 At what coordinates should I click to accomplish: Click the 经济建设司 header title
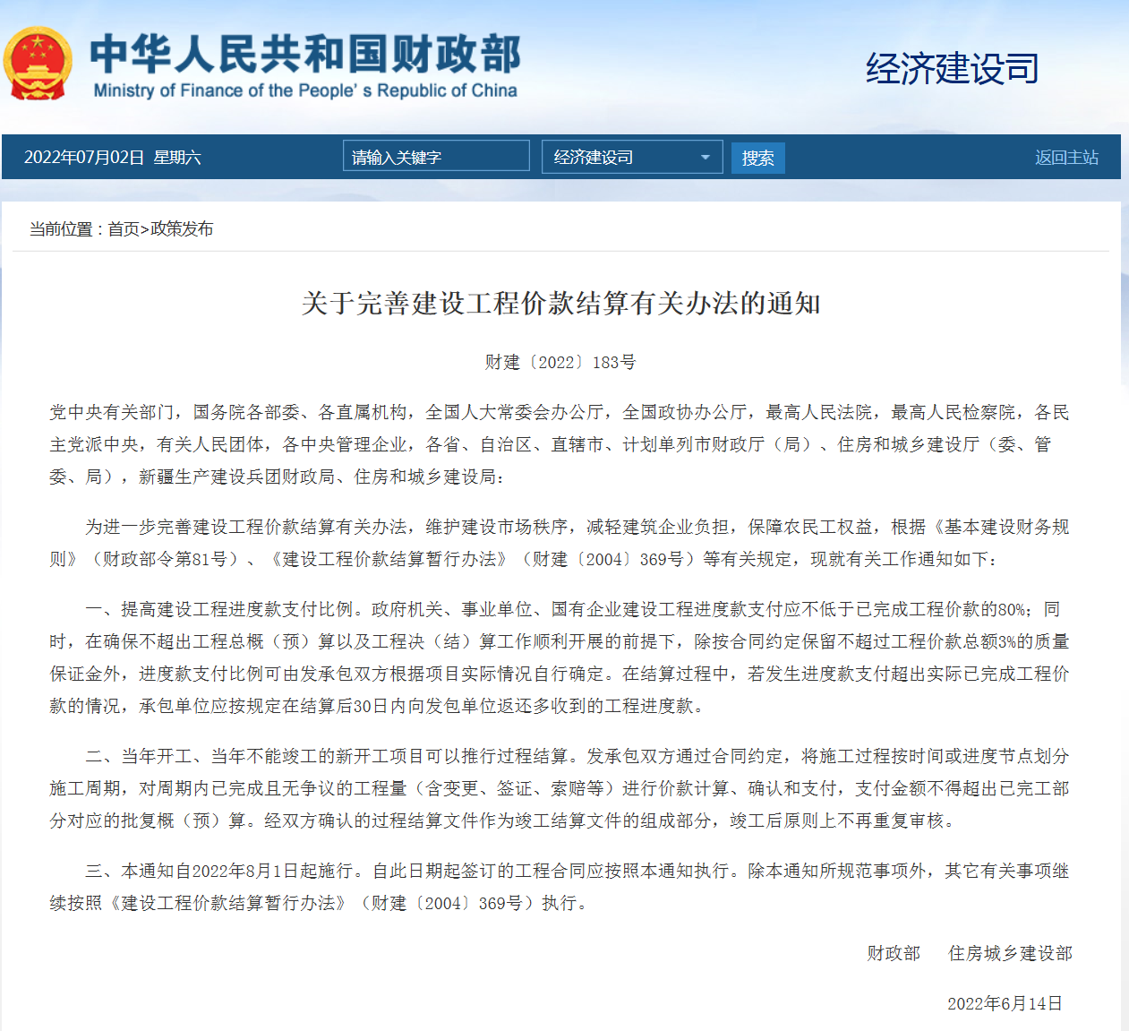click(952, 69)
